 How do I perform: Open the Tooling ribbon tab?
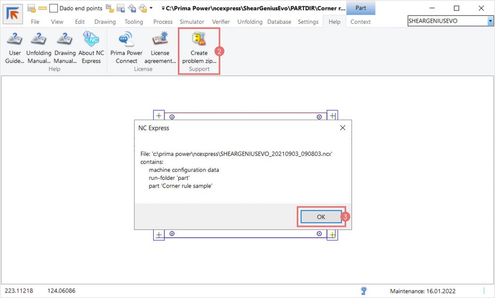pos(133,22)
